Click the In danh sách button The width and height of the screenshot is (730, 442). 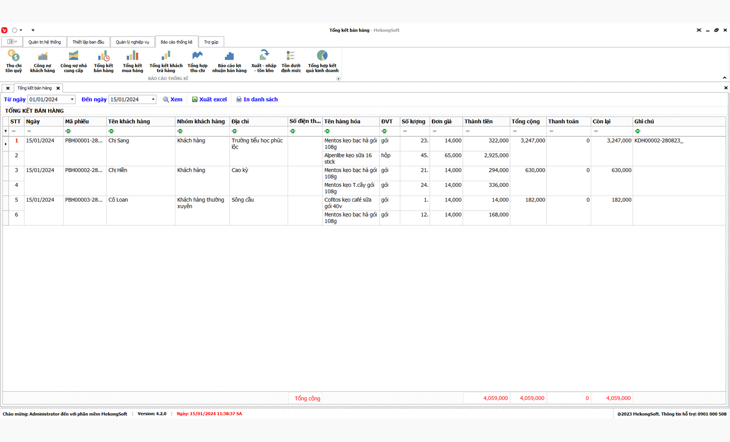pyautogui.click(x=257, y=99)
